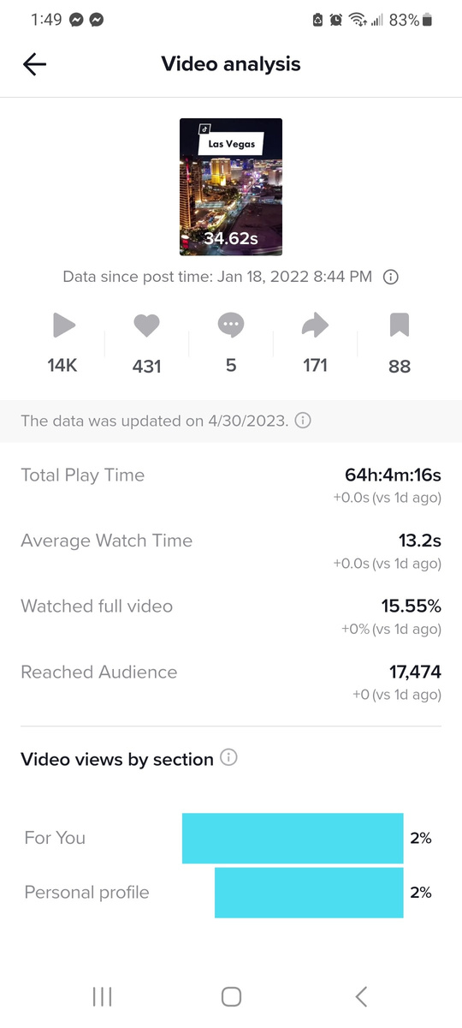This screenshot has height=1028, width=462.
Task: Tap the play count icon showing 14K
Action: 63,326
